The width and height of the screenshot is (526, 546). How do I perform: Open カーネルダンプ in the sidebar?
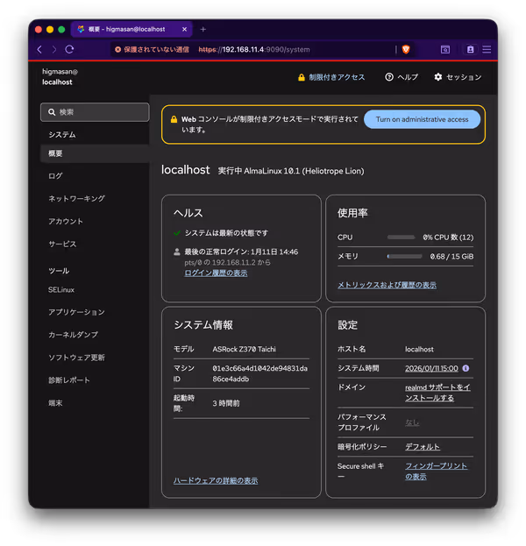click(x=73, y=335)
